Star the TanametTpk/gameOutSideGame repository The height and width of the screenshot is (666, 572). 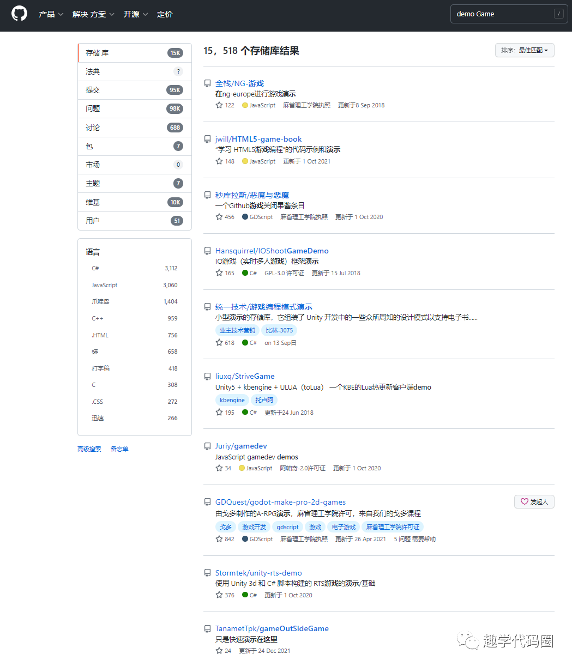(x=218, y=650)
